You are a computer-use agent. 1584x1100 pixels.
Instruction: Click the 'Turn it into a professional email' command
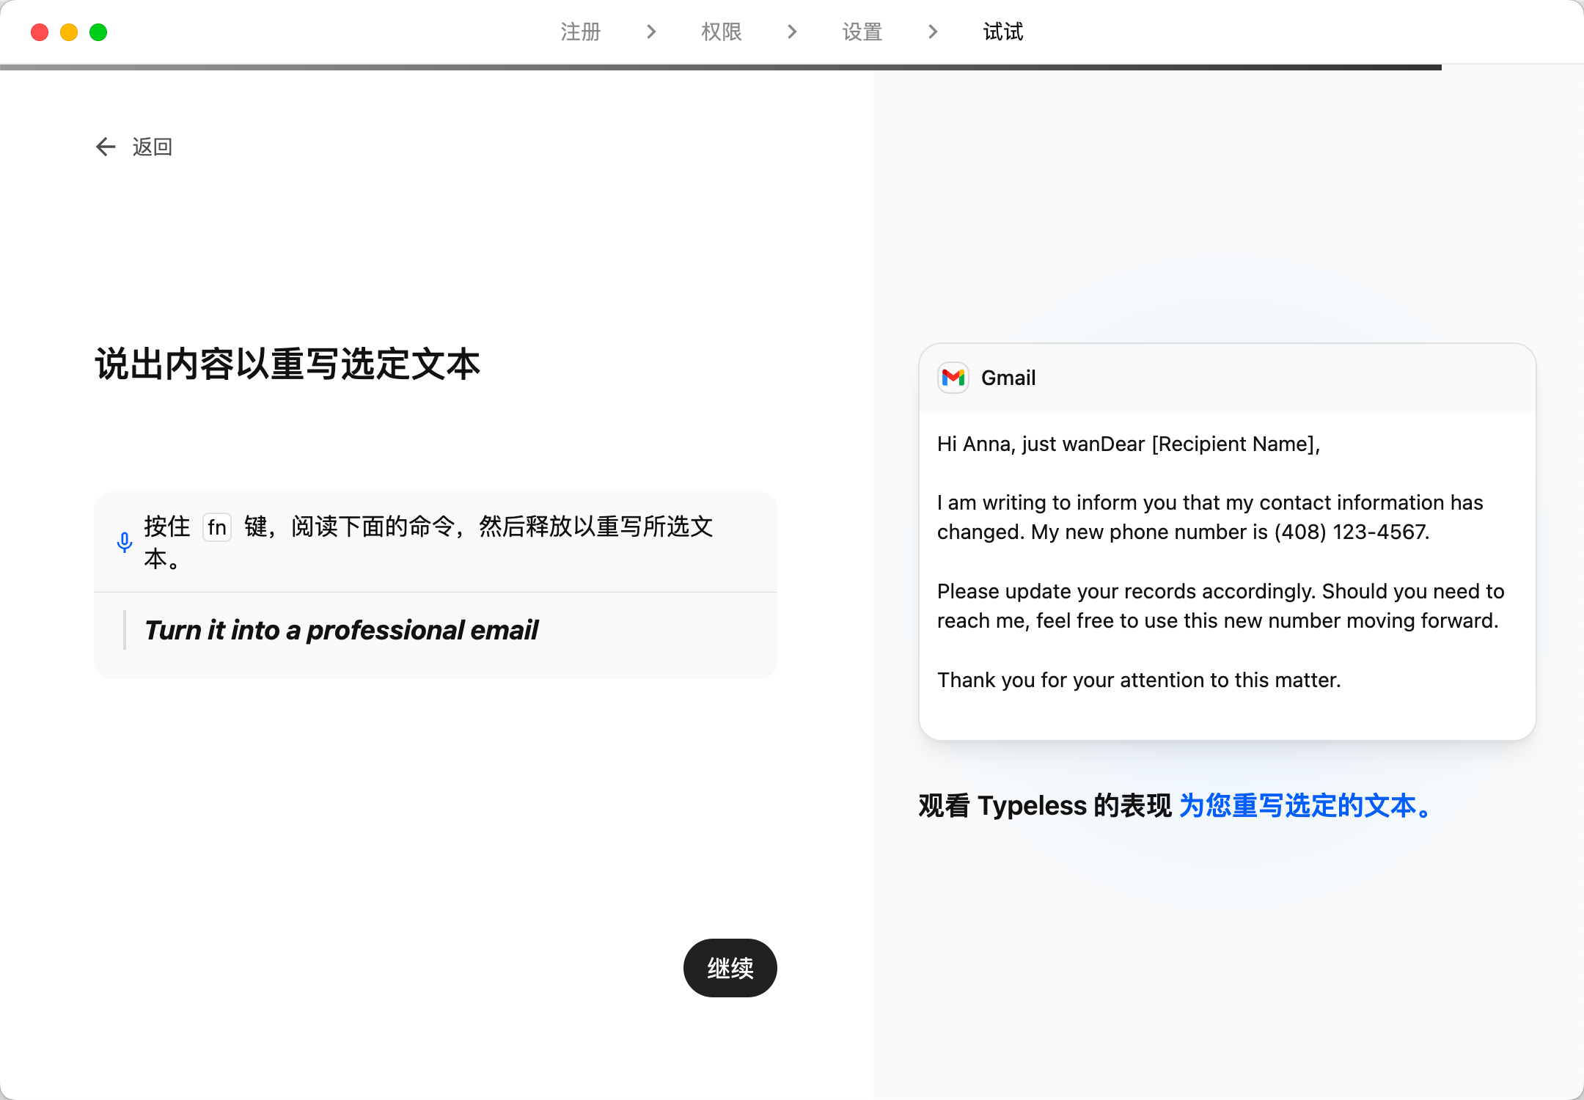[x=342, y=630]
